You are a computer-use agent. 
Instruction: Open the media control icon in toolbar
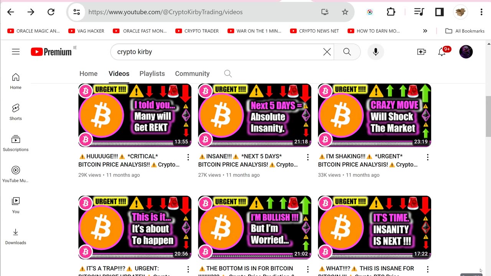[x=419, y=12]
